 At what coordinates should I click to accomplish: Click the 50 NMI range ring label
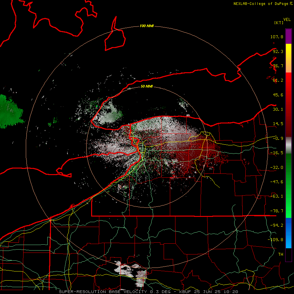147,86
